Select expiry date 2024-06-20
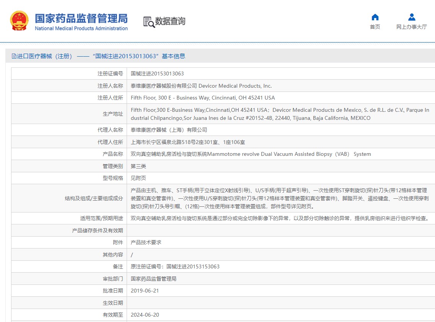The width and height of the screenshot is (435, 322). click(145, 315)
